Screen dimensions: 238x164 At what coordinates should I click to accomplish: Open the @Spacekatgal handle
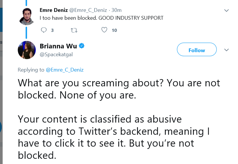pos(56,54)
